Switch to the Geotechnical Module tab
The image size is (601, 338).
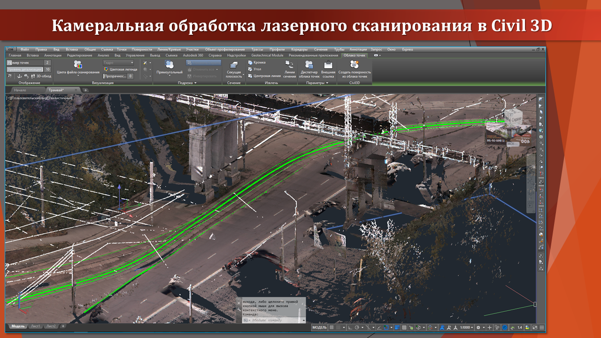[268, 55]
